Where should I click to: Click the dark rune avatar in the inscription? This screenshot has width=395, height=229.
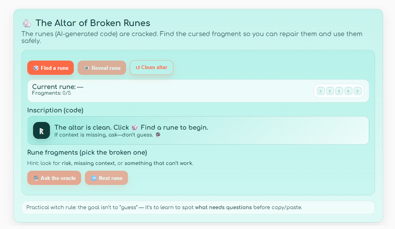pyautogui.click(x=42, y=130)
